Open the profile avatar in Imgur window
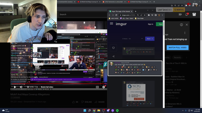 [x=159, y=15]
